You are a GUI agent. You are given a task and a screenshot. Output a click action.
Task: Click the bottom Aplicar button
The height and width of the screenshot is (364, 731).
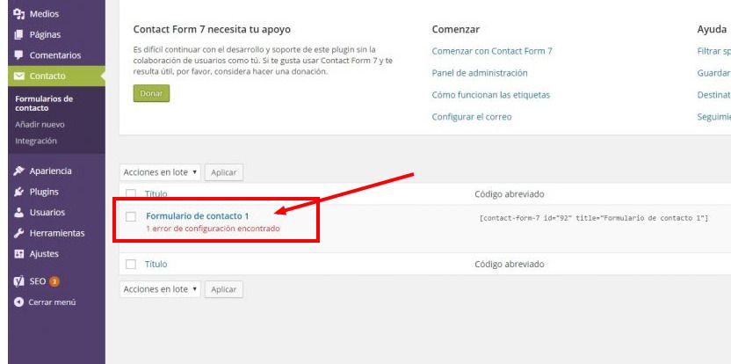(224, 289)
